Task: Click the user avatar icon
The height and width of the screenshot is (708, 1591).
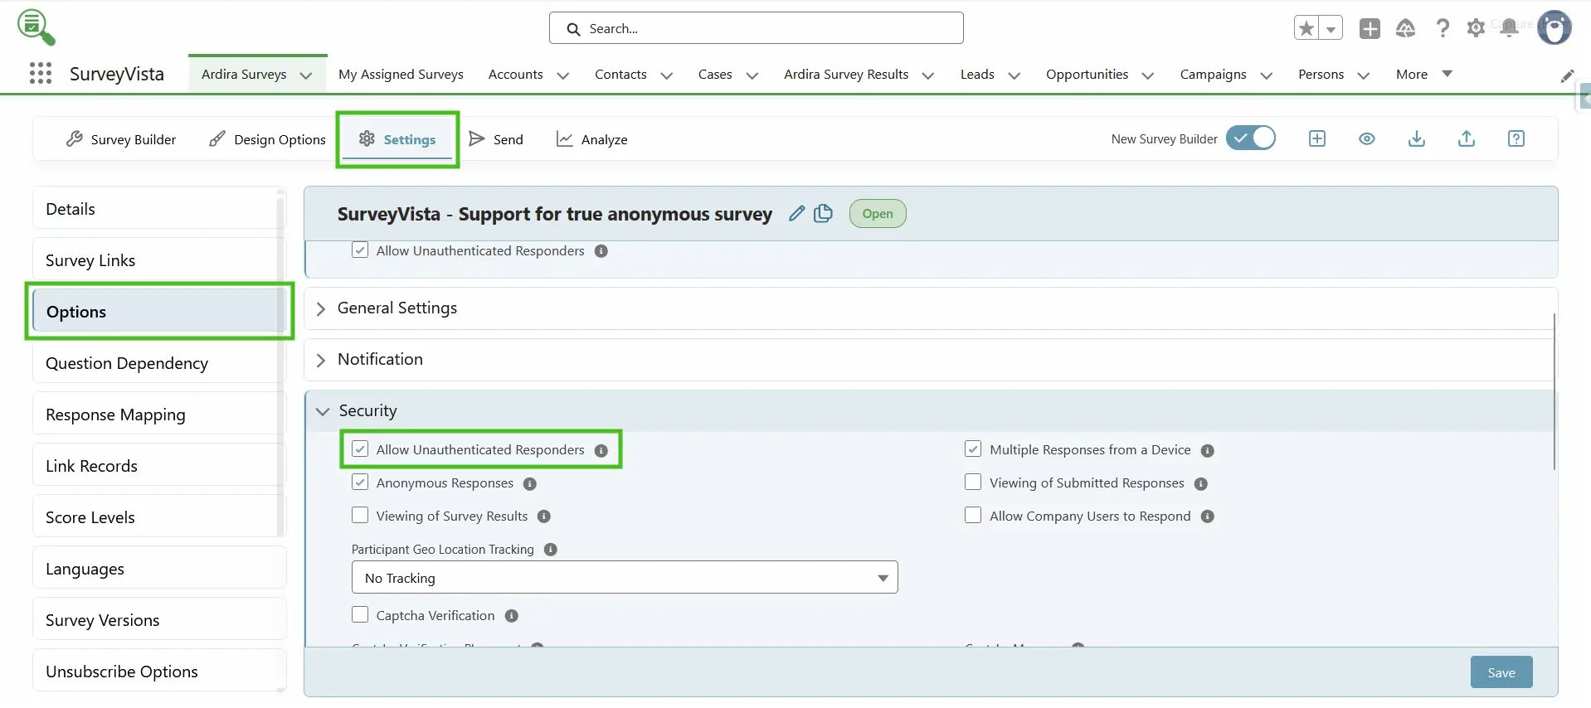Action: point(1555,27)
